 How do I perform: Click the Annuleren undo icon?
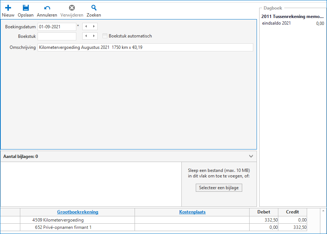coord(47,8)
